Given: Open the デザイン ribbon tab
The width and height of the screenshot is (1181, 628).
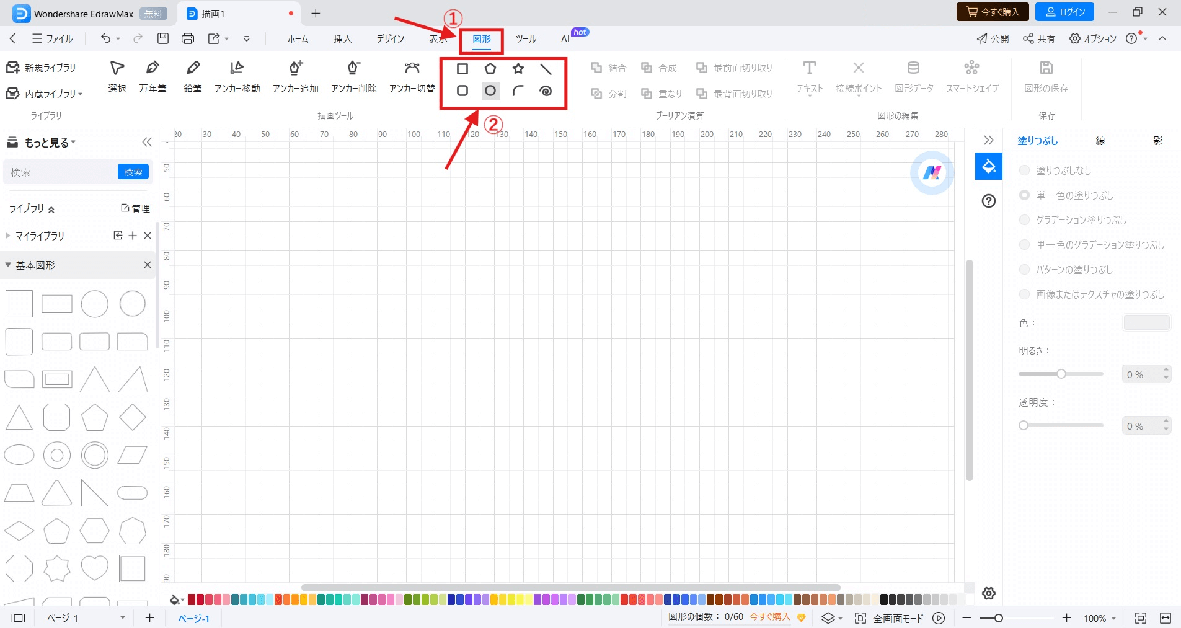Looking at the screenshot, I should tap(391, 38).
